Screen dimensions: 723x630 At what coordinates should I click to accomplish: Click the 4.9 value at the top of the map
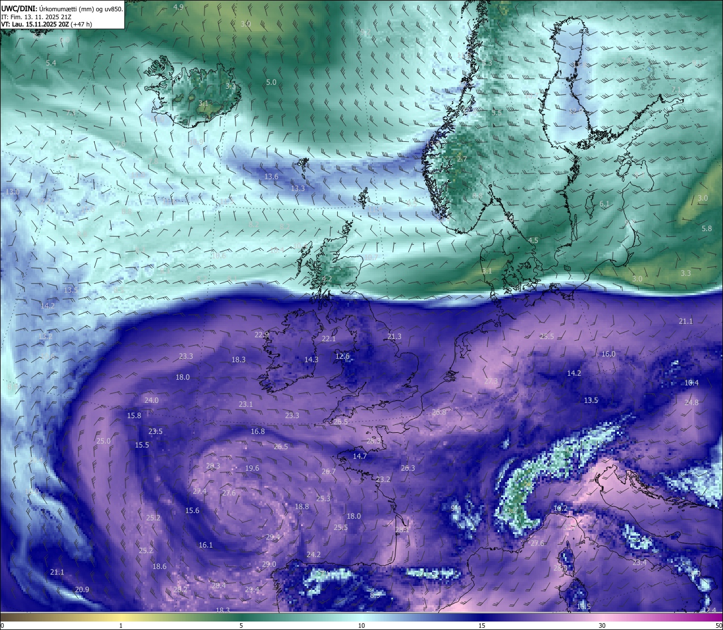178,7
